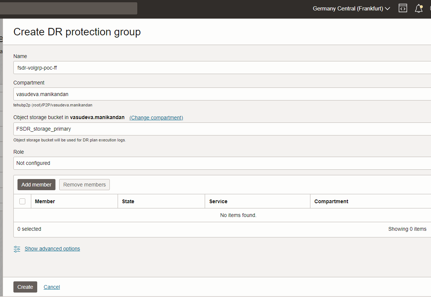Click the Compartment column header in the members table

331,201
